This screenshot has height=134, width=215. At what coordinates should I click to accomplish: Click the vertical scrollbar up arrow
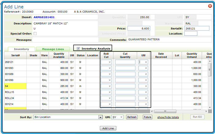point(210,61)
